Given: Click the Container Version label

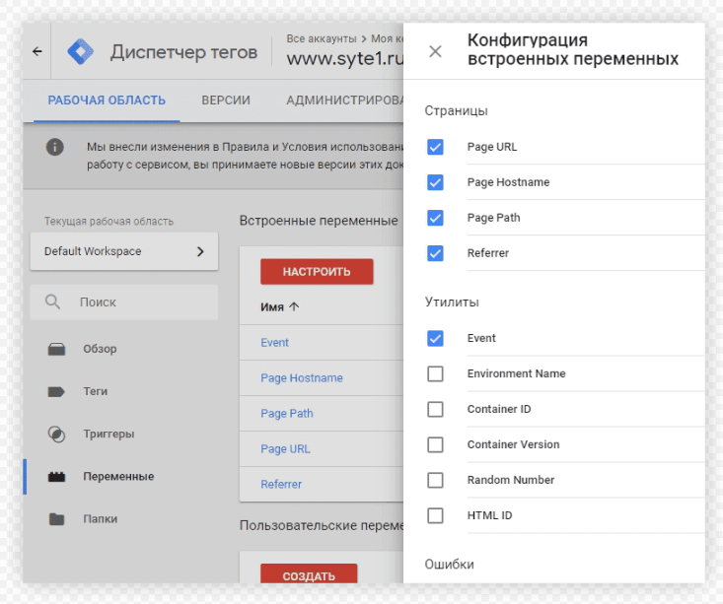Looking at the screenshot, I should pyautogui.click(x=513, y=444).
